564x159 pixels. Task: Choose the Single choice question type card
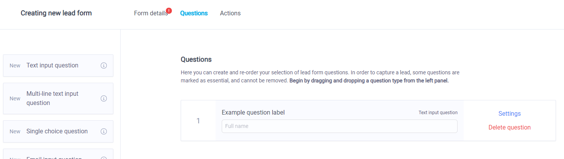coord(57,131)
